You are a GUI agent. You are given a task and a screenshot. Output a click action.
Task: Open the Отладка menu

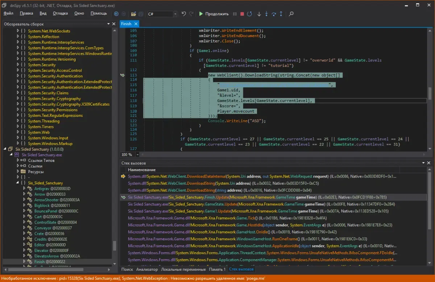[60, 13]
